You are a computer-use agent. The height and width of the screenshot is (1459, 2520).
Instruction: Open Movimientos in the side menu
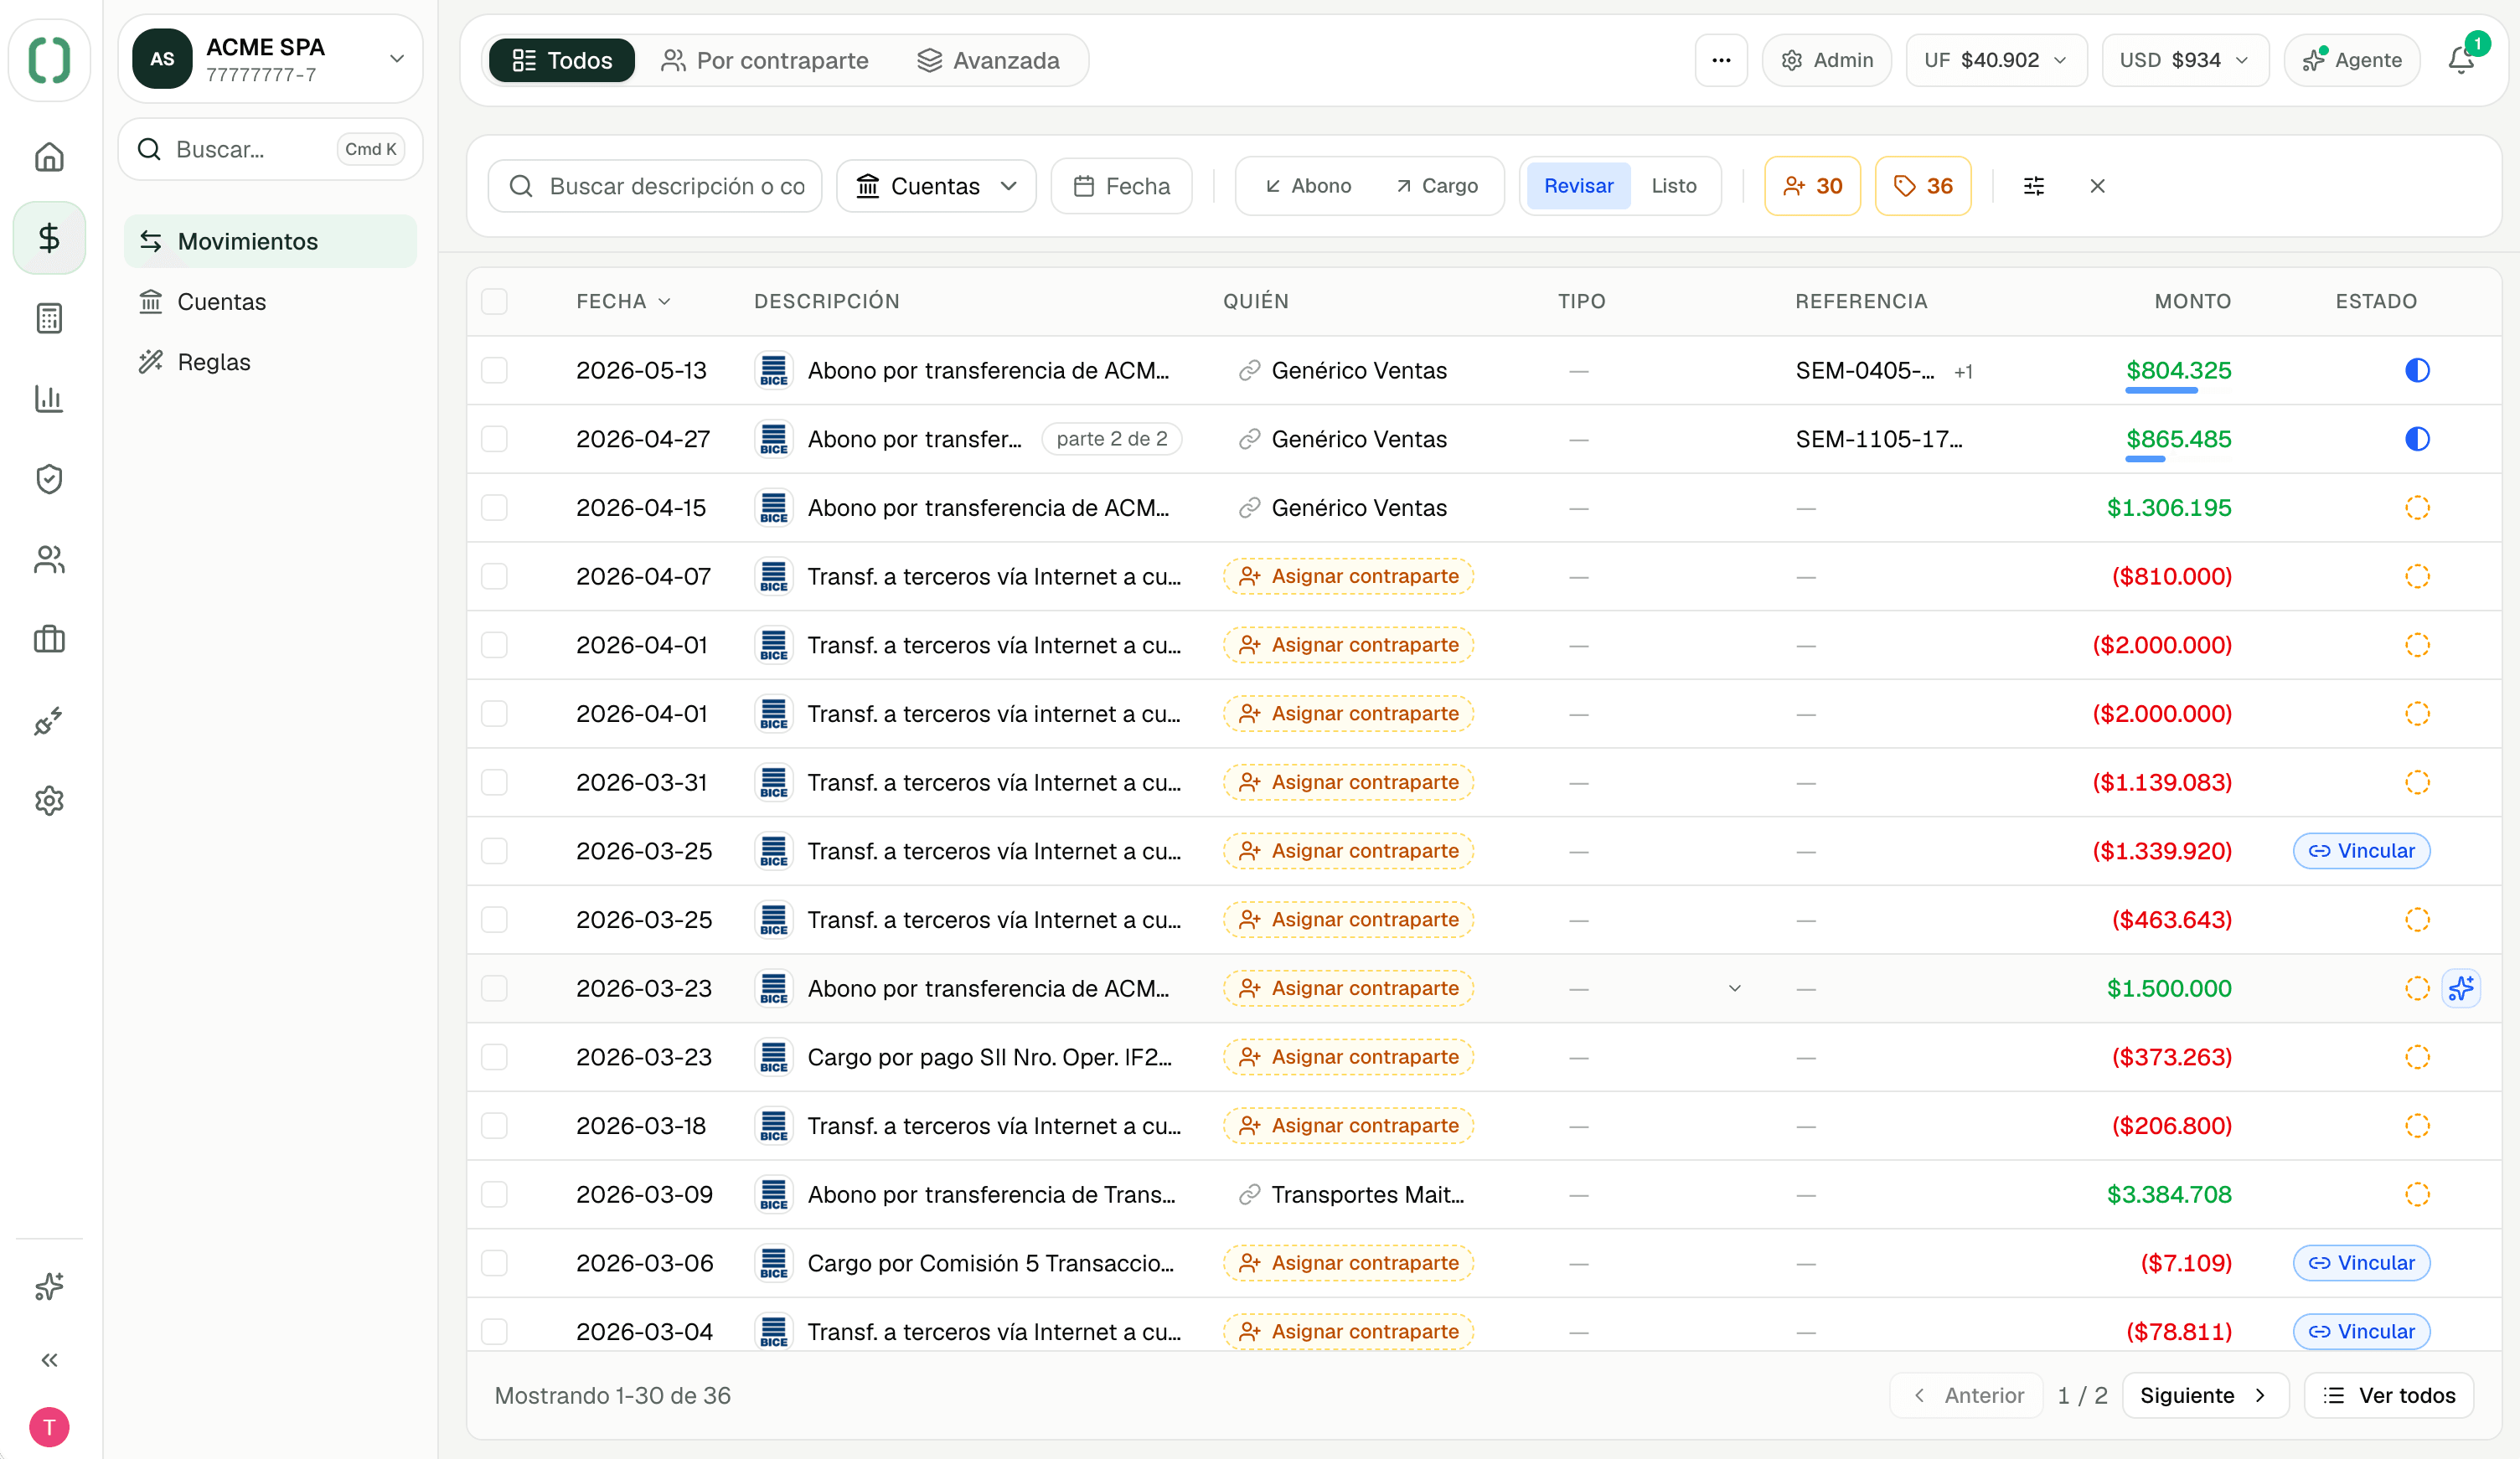click(x=270, y=241)
